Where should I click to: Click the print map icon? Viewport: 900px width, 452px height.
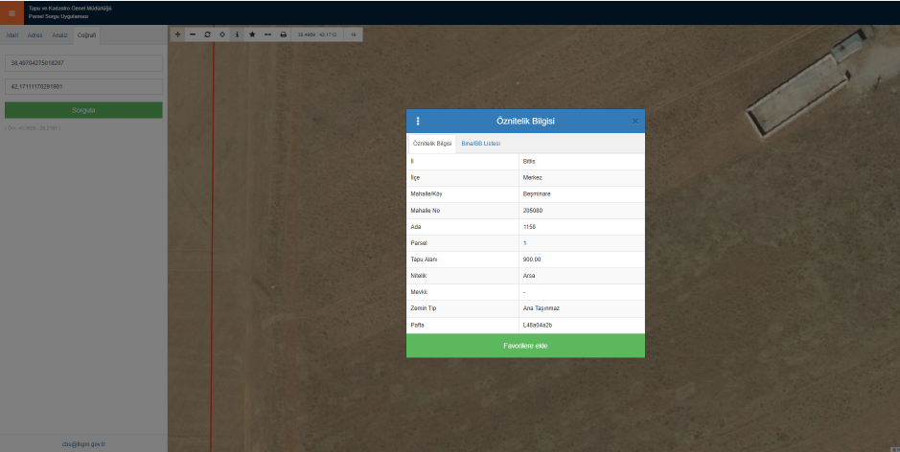283,34
